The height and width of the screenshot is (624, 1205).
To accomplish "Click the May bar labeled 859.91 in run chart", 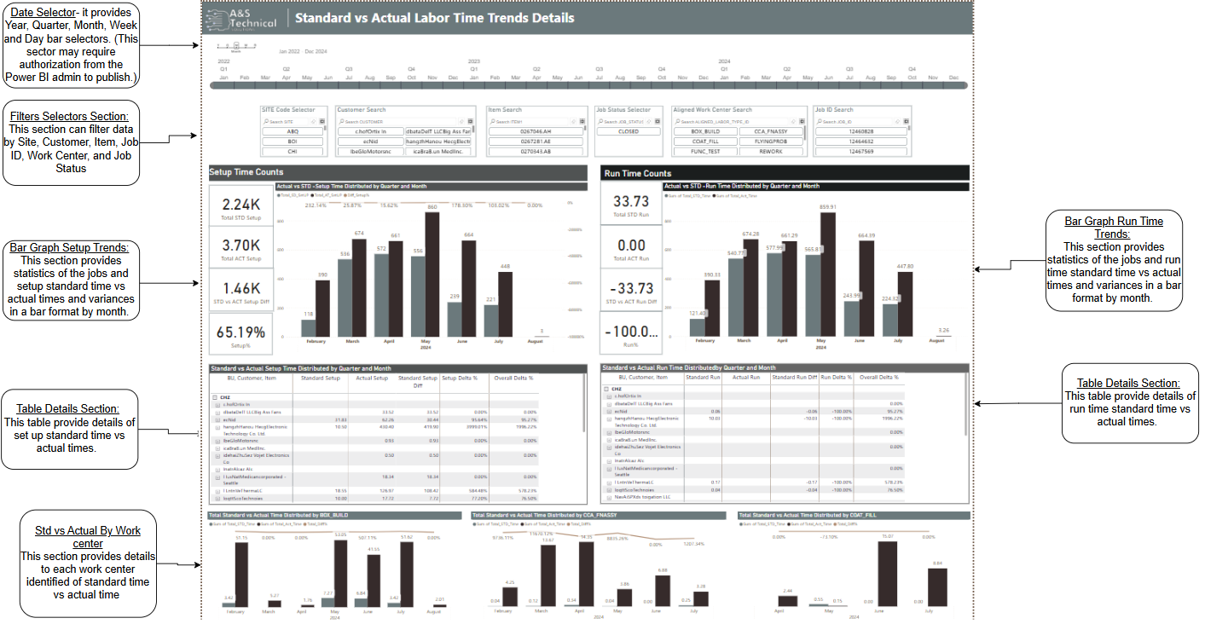I will 827,275.
